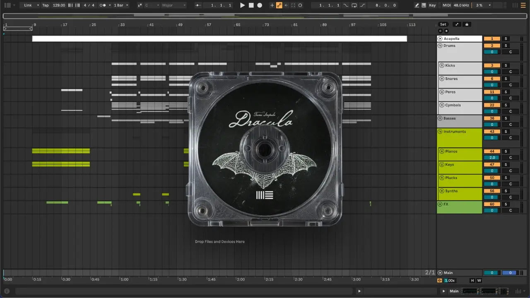Collapse the Drums group track

pos(440,46)
